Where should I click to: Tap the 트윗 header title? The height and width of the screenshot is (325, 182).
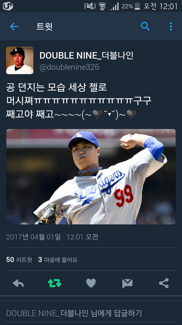pyautogui.click(x=44, y=27)
